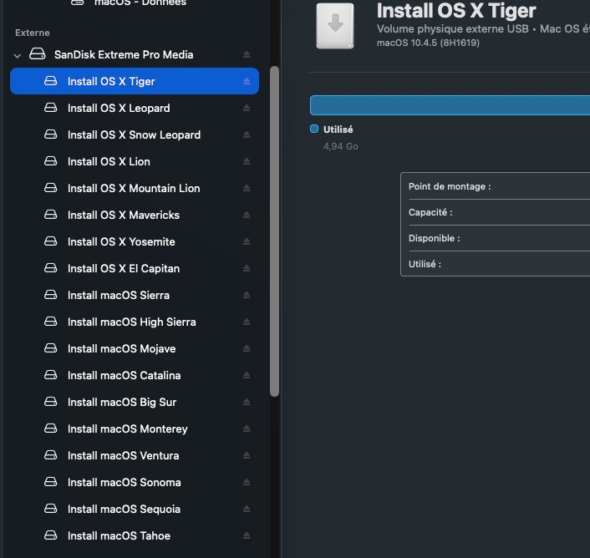Eject the Install macOS Sonoma volume
The image size is (590, 558).
click(x=247, y=483)
